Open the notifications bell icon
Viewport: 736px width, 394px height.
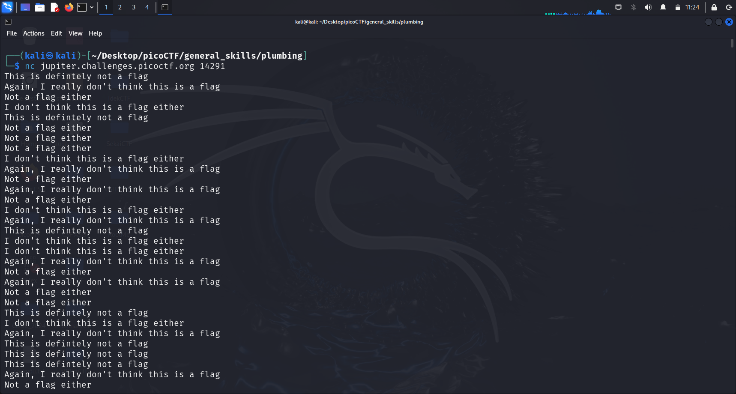click(x=663, y=7)
